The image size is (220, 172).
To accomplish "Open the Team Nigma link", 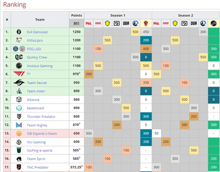I will tap(37, 125).
